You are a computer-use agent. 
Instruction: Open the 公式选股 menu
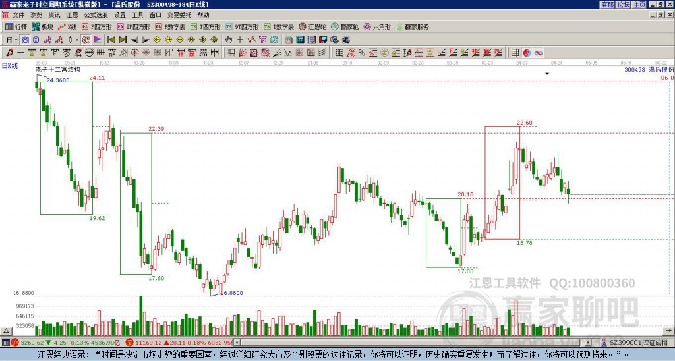tap(96, 15)
